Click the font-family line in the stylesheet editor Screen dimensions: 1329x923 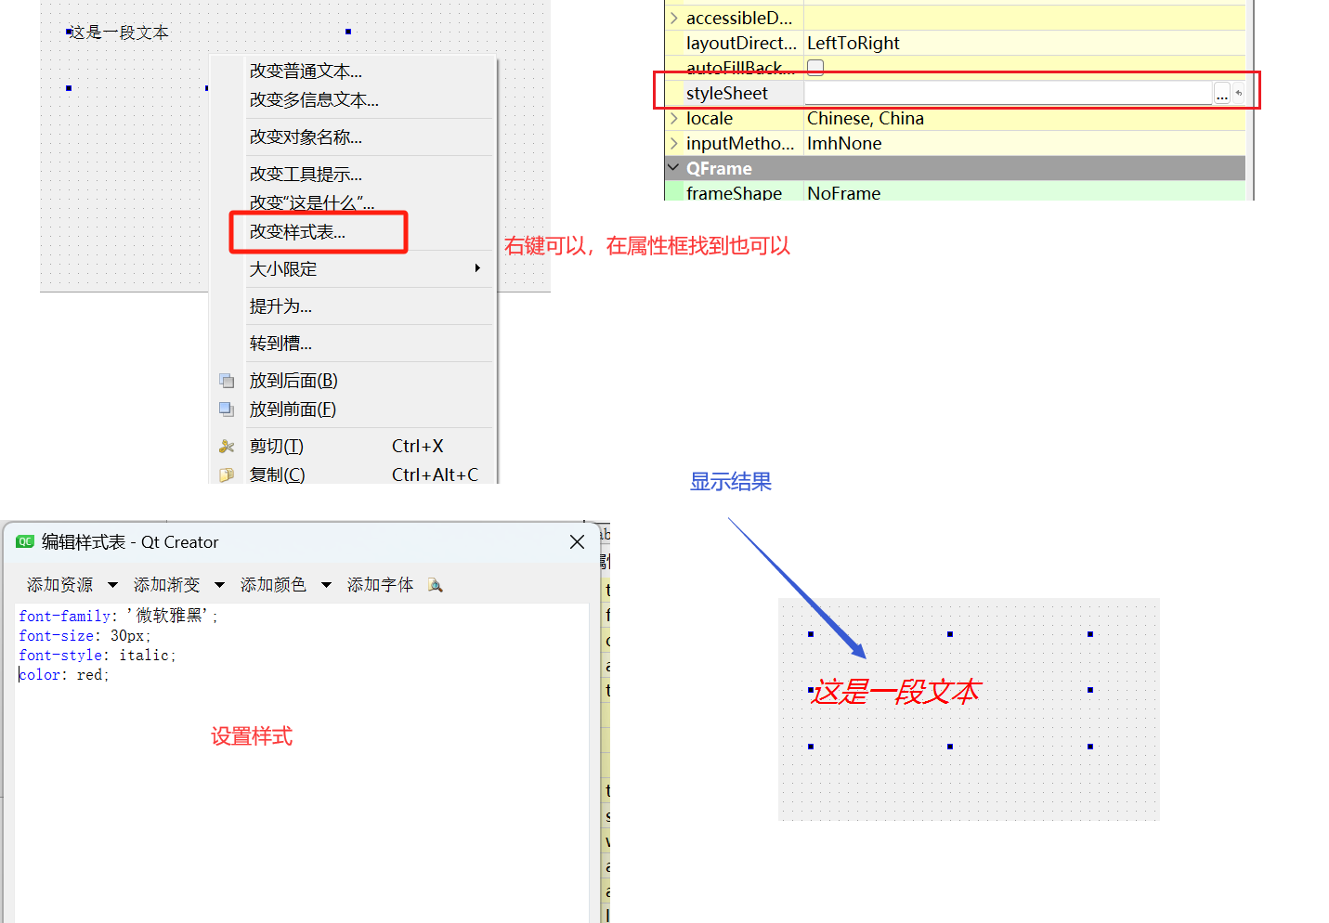point(118,616)
